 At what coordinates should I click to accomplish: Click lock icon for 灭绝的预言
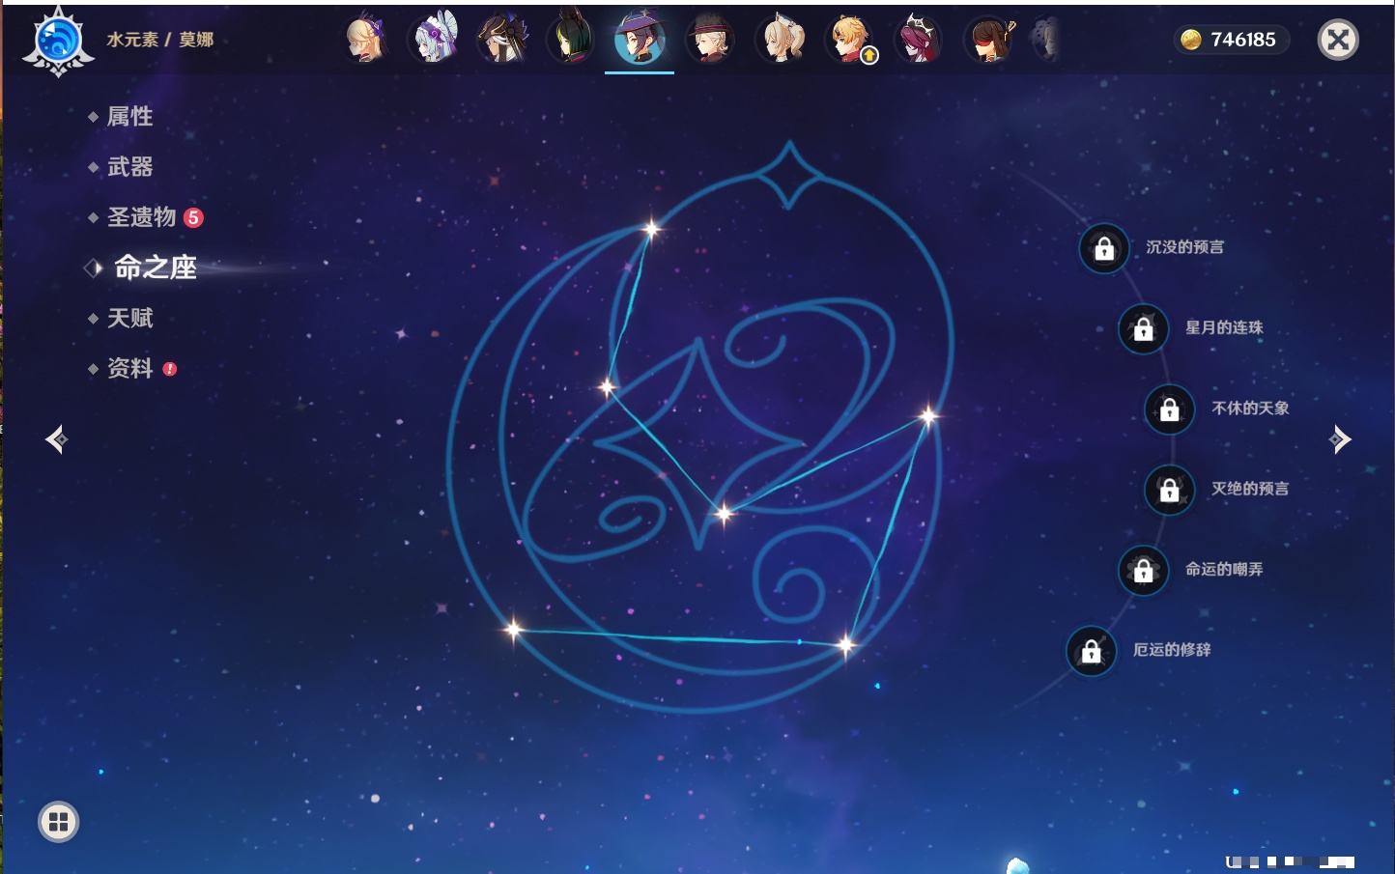pos(1170,490)
